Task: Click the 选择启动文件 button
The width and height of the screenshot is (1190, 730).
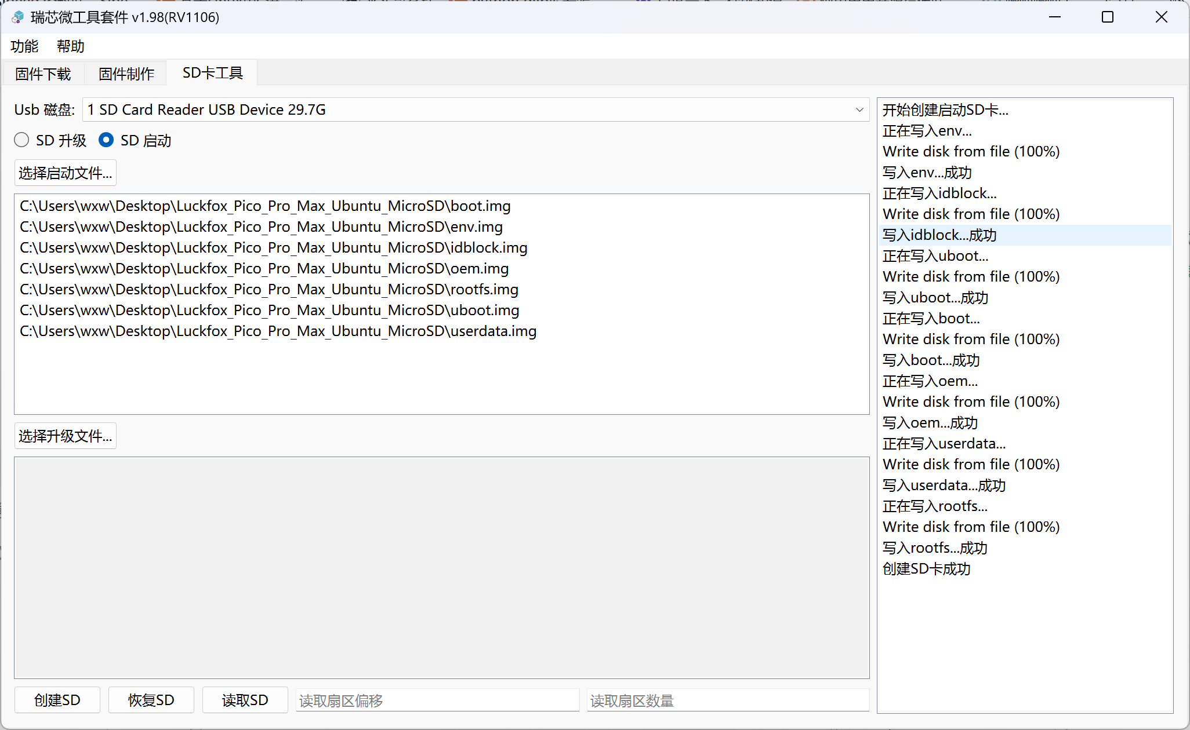Action: (x=65, y=173)
